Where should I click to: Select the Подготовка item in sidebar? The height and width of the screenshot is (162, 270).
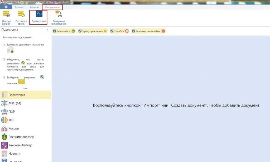17,95
